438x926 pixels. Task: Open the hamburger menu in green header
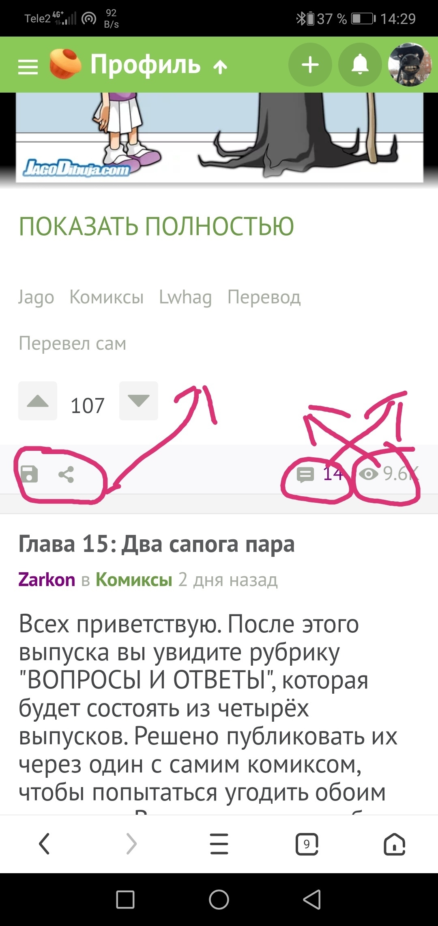pos(28,67)
